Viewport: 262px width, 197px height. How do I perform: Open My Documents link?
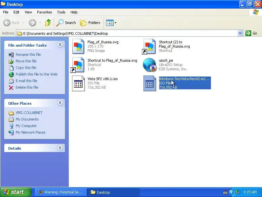(x=27, y=119)
